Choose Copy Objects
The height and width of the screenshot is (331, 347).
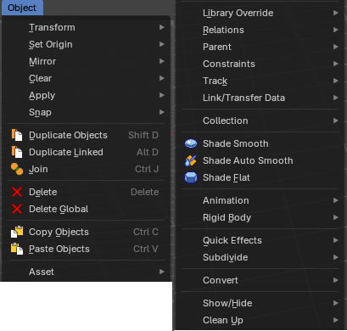(x=87, y=232)
